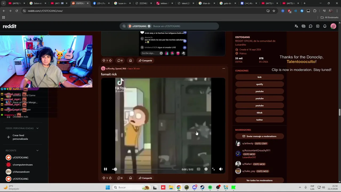Toggle closed captions on the video
341x192 pixels.
click(x=198, y=169)
